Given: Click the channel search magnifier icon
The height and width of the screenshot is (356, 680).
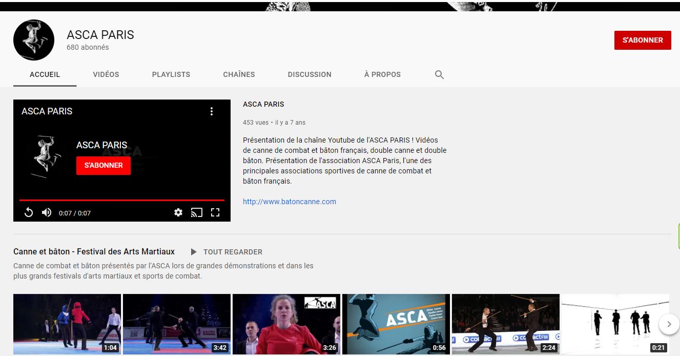Looking at the screenshot, I should click(439, 74).
